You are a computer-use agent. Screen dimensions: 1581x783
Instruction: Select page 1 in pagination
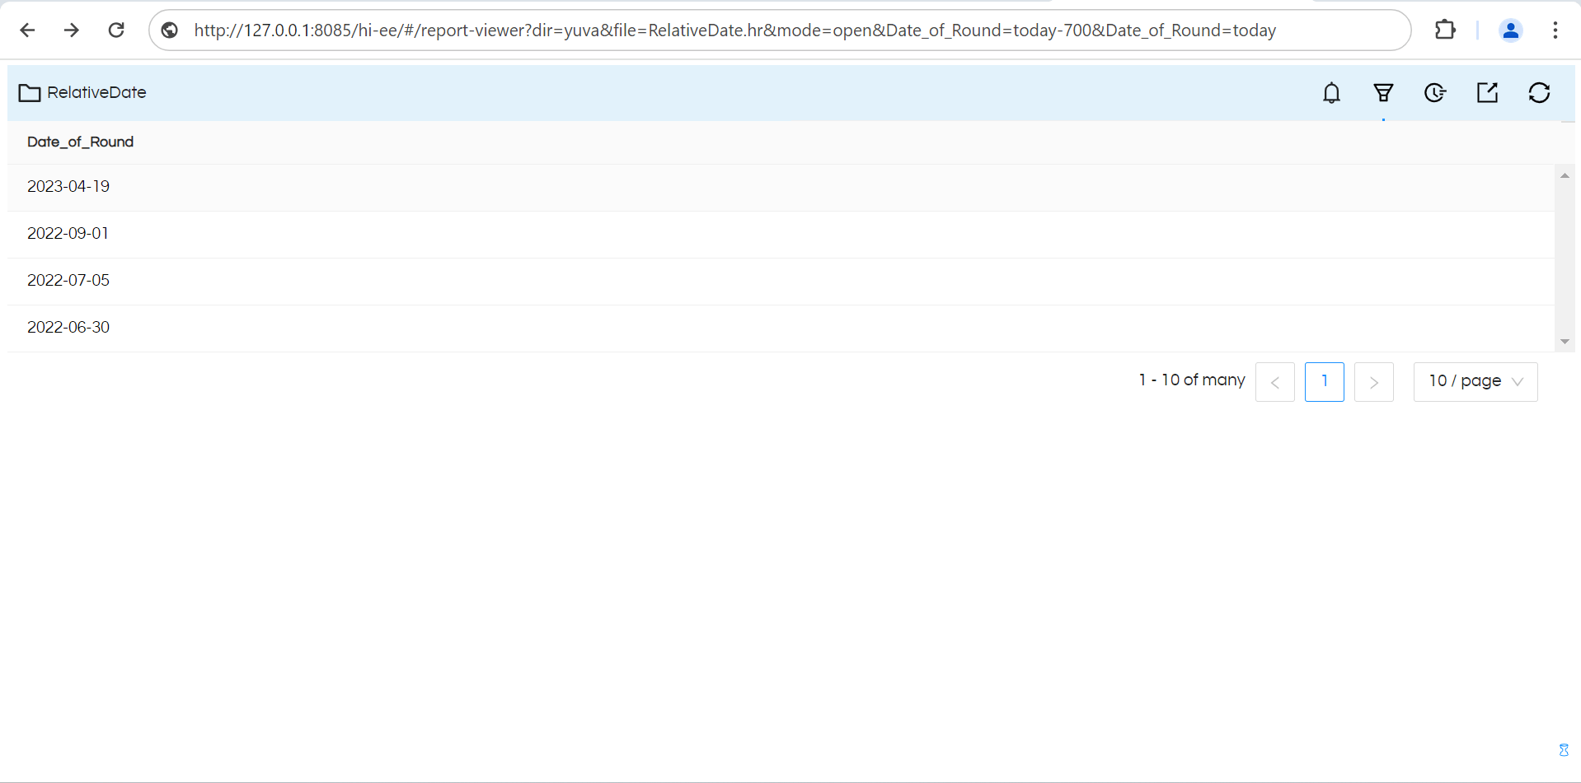pyautogui.click(x=1325, y=382)
